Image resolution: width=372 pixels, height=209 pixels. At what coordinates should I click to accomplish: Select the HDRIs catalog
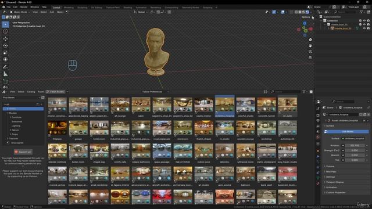23,109
